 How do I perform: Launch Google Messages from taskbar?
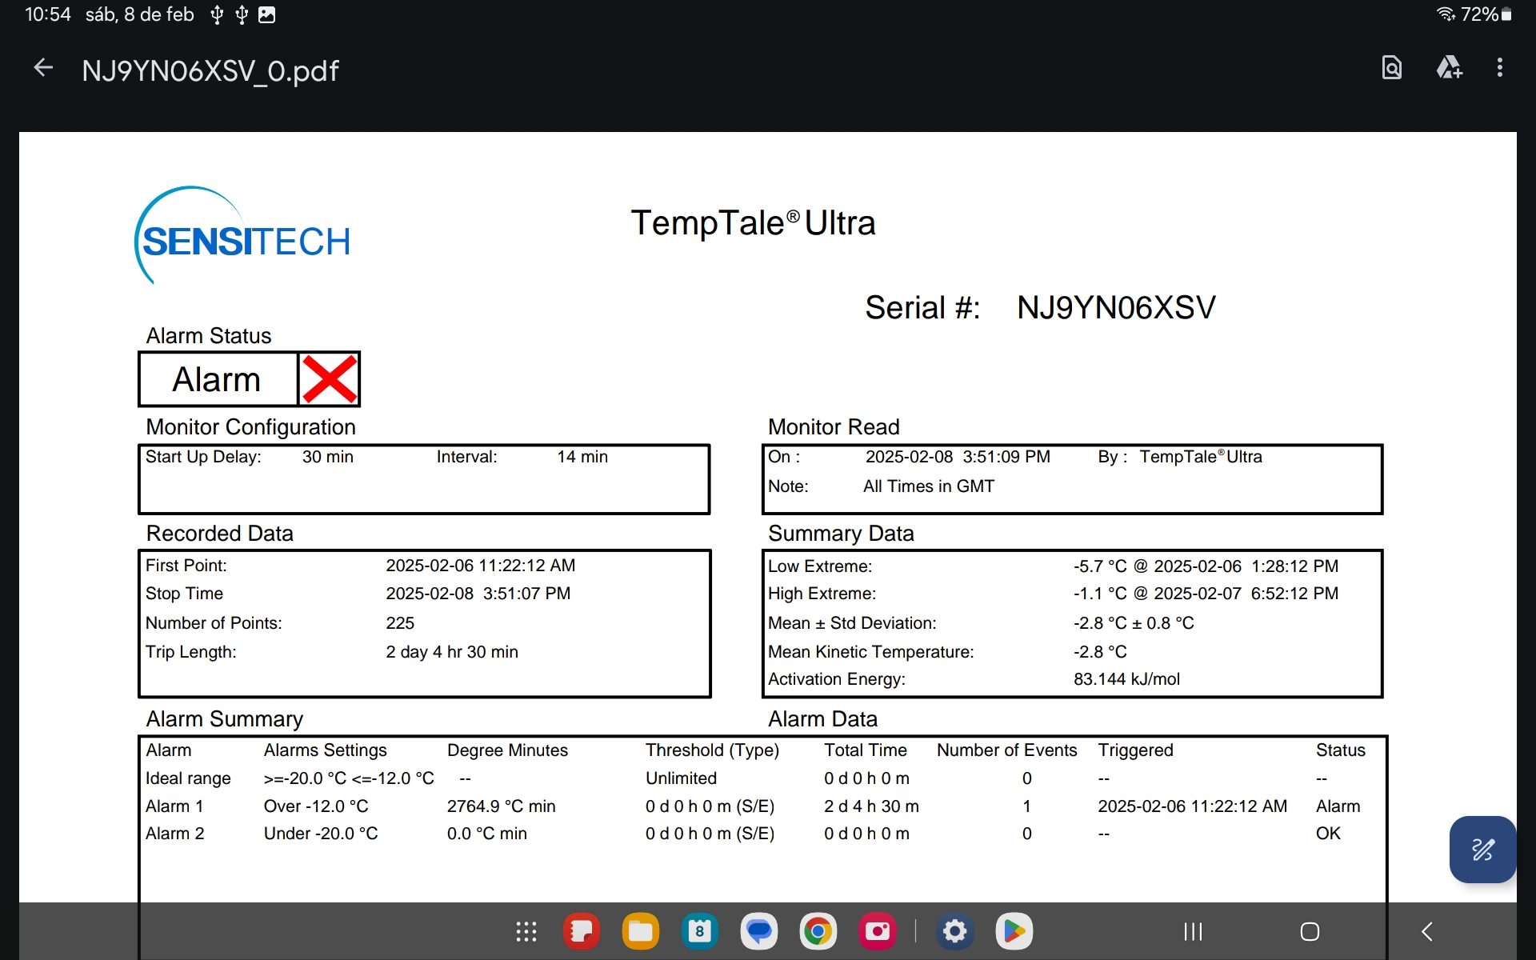[x=758, y=931]
